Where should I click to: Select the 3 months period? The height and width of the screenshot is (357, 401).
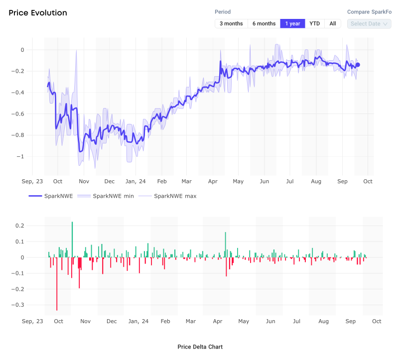(231, 23)
